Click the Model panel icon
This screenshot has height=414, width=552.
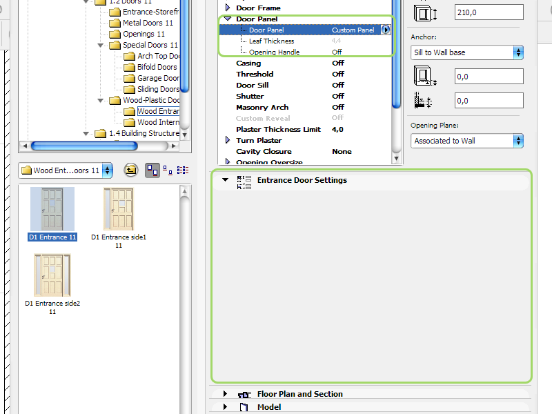[244, 407]
